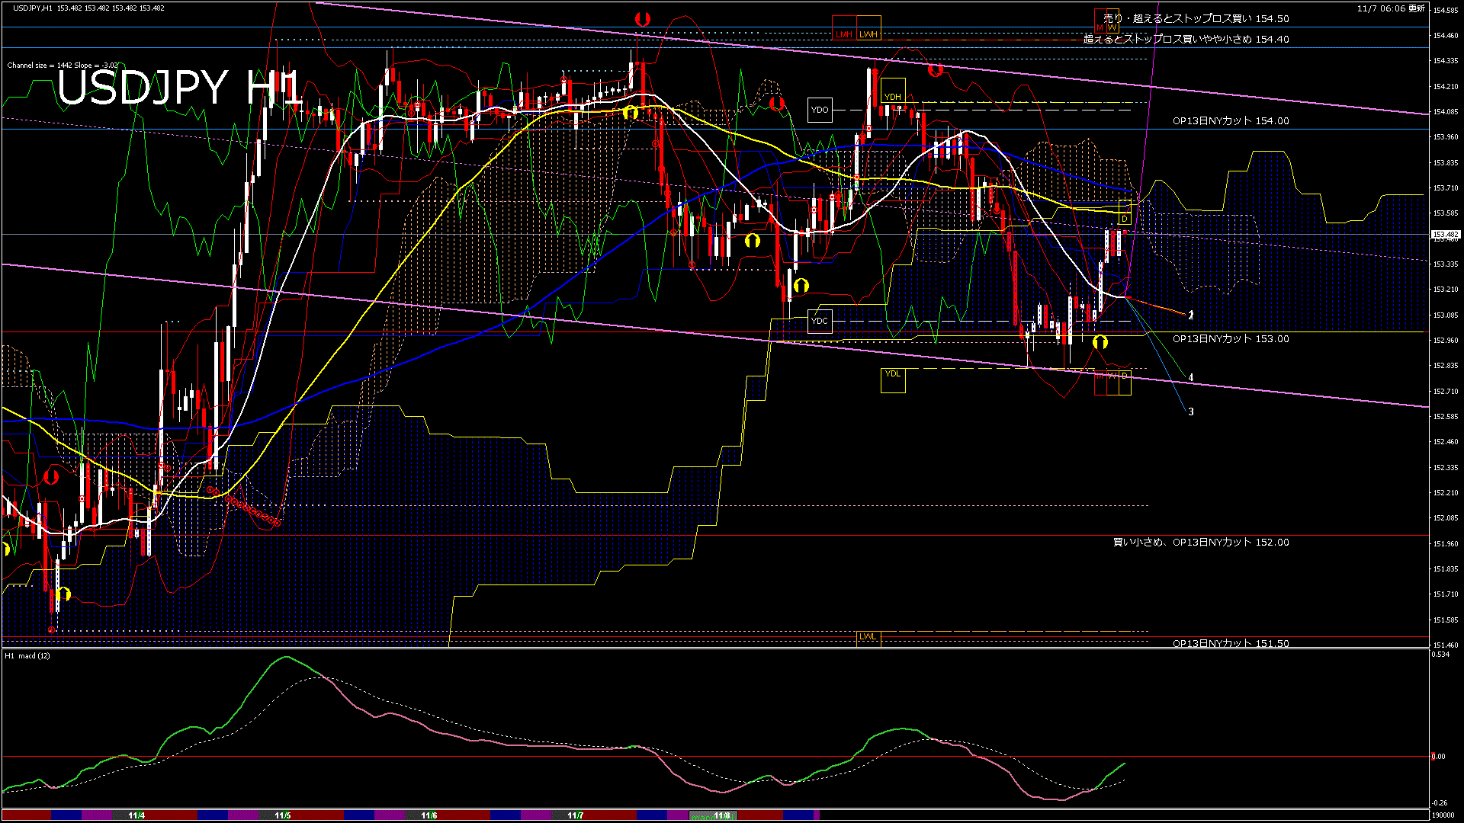
Task: Select the 買い小さめ 152.00 order label
Action: [x=1201, y=542]
